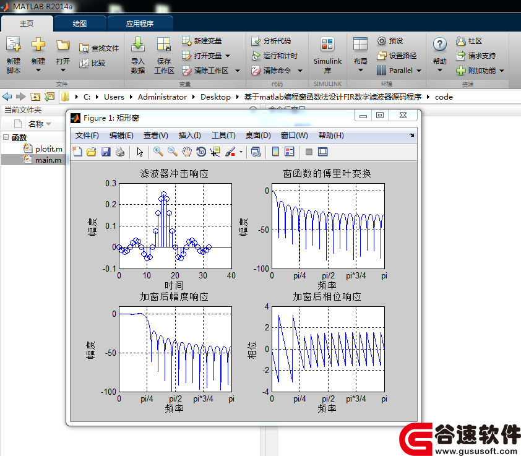Select the Edit Plot arrow tool
This screenshot has width=521, height=456.
(140, 152)
